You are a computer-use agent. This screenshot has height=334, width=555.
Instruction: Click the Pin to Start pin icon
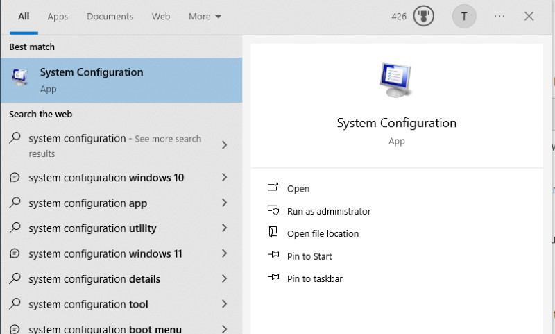coord(273,254)
